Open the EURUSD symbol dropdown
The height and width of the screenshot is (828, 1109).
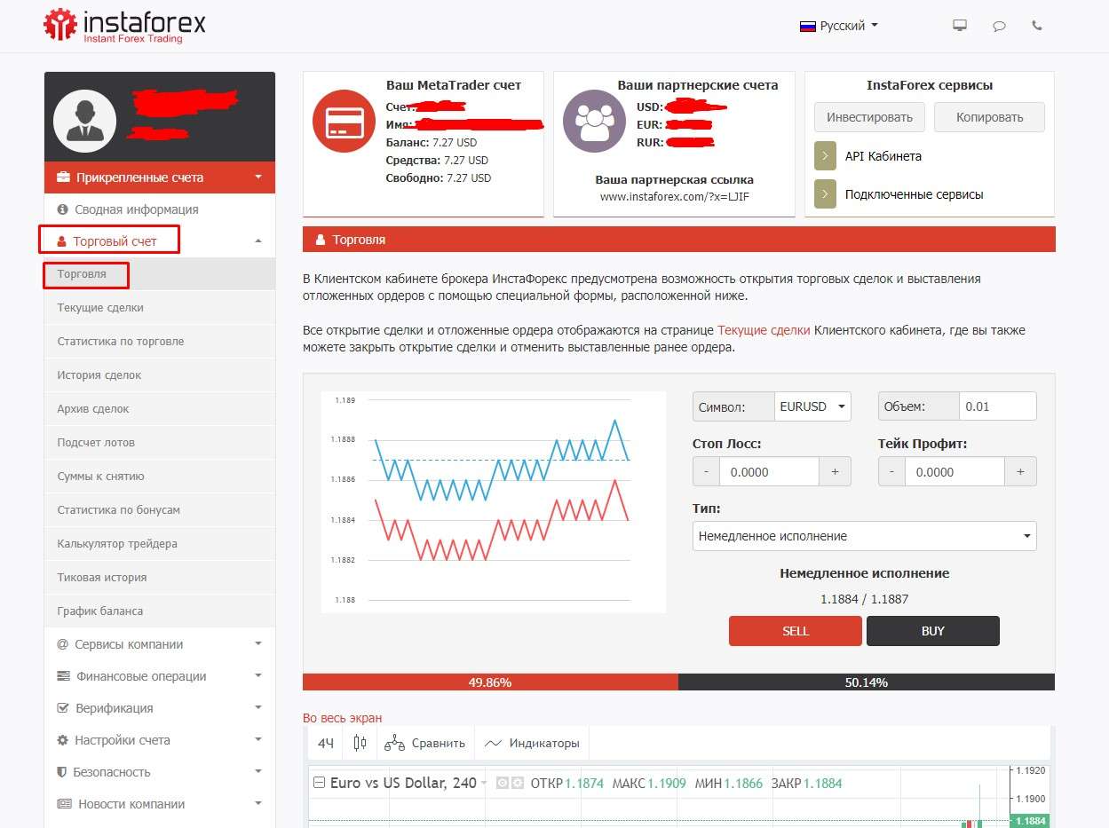pos(812,406)
